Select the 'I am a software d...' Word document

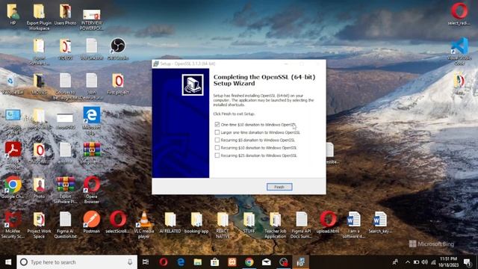coord(353,225)
